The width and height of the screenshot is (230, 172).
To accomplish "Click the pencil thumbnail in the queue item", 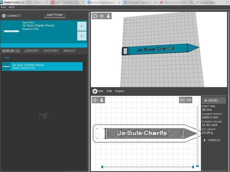I will (x=6, y=67).
